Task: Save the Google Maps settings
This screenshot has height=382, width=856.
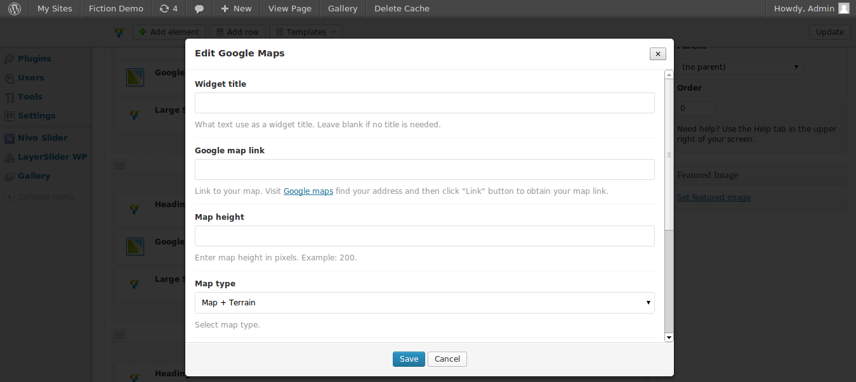Action: point(409,359)
